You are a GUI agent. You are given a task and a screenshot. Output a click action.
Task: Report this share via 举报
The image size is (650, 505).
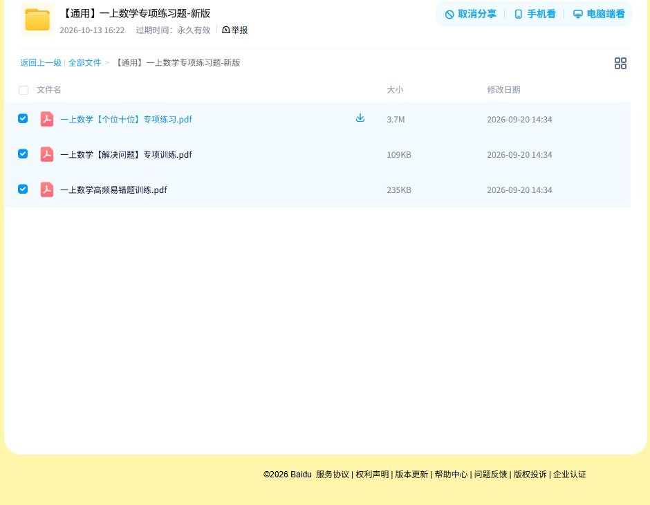[234, 30]
